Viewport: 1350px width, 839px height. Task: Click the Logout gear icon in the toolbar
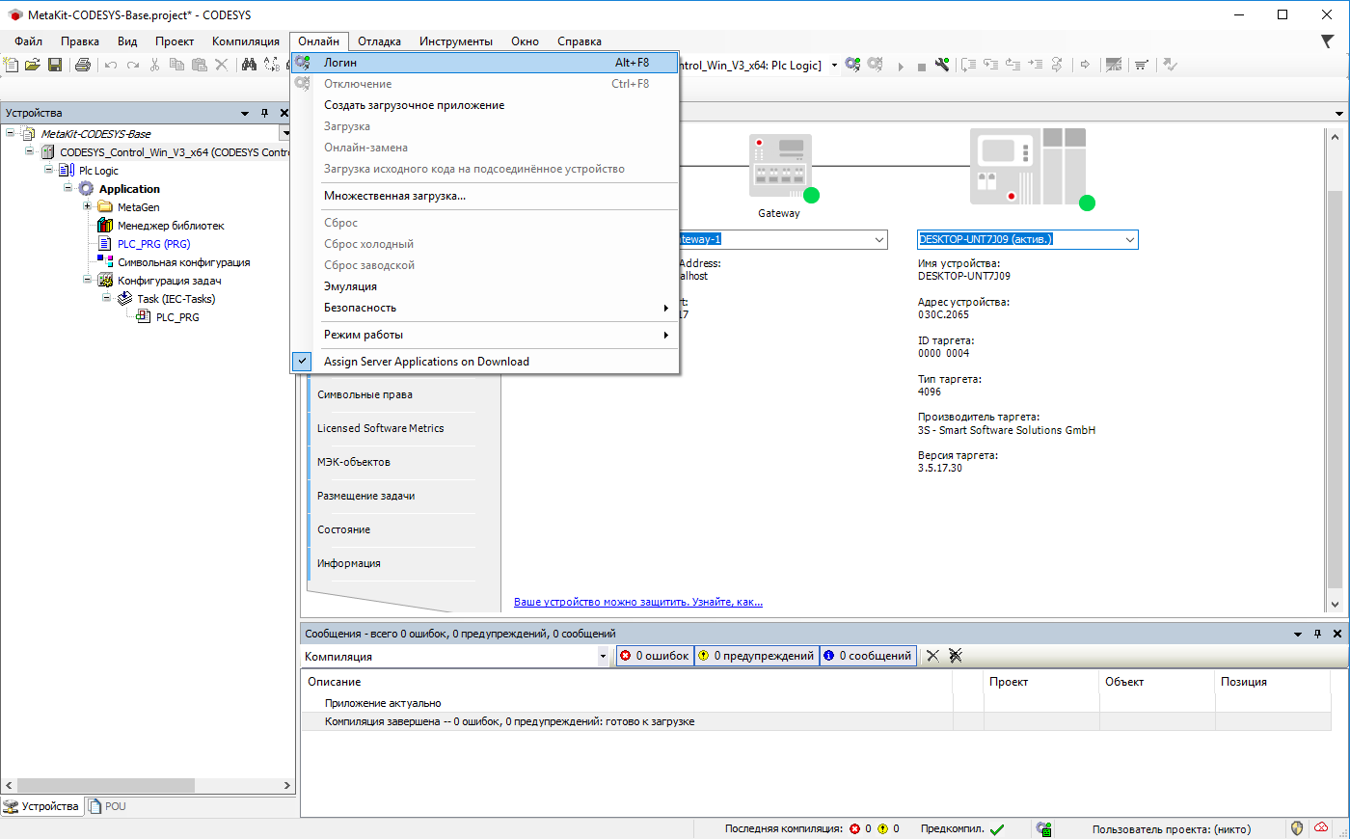pos(875,65)
